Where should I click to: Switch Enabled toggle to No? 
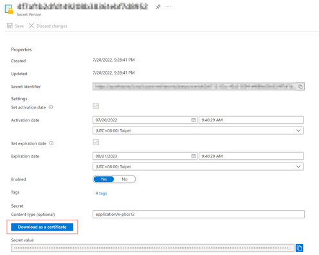pyautogui.click(x=125, y=179)
